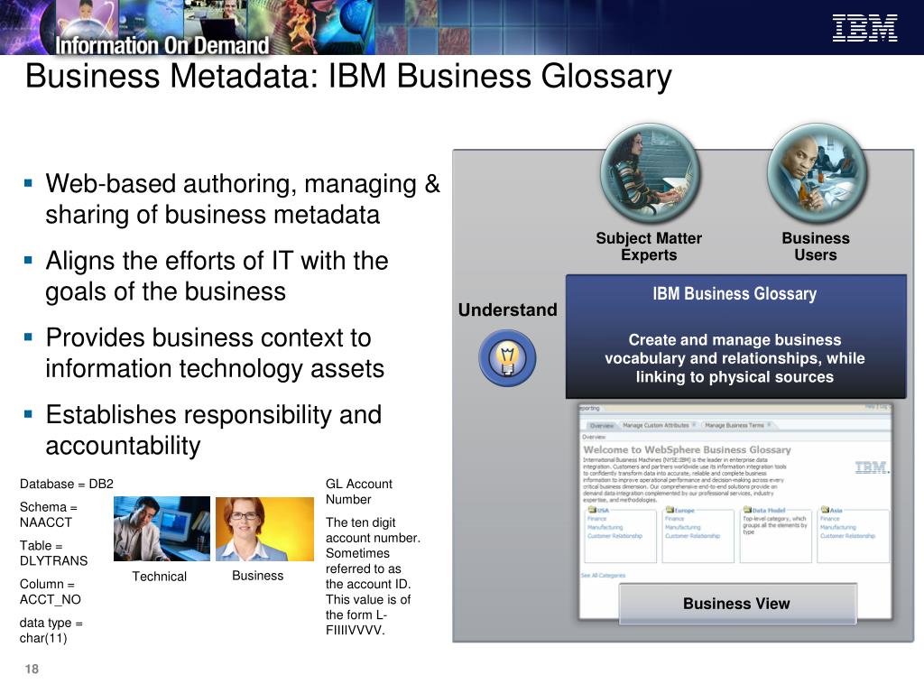Close the Manage Custom Attributes tab
Image resolution: width=924 pixels, height=693 pixels.
(694, 424)
